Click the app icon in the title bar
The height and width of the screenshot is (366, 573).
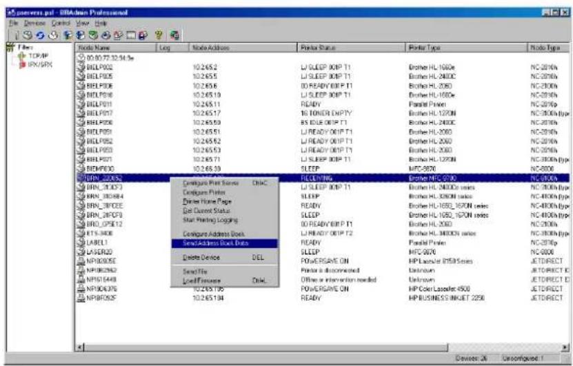click(11, 13)
